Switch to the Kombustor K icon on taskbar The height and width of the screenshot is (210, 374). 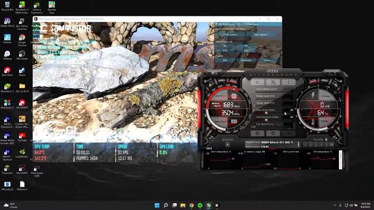click(x=217, y=205)
